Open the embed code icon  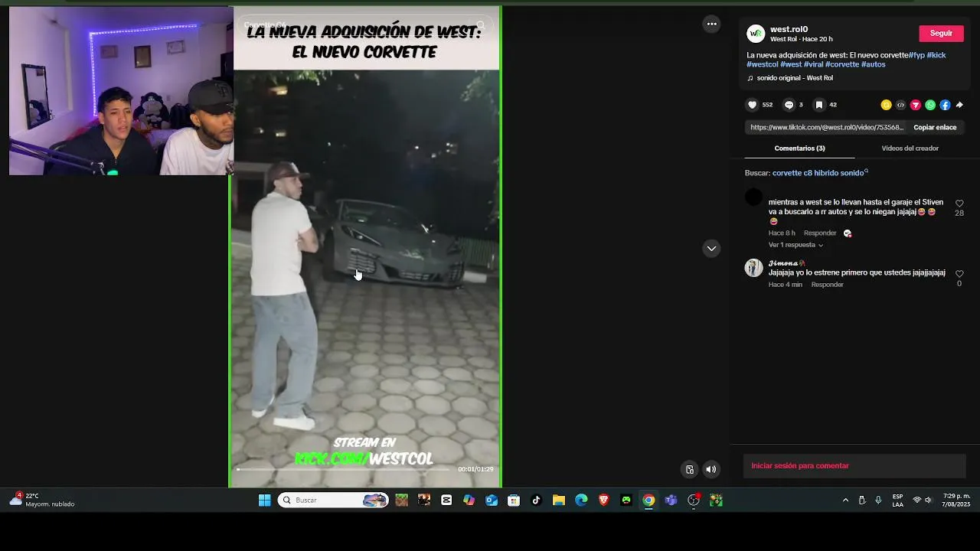[900, 105]
